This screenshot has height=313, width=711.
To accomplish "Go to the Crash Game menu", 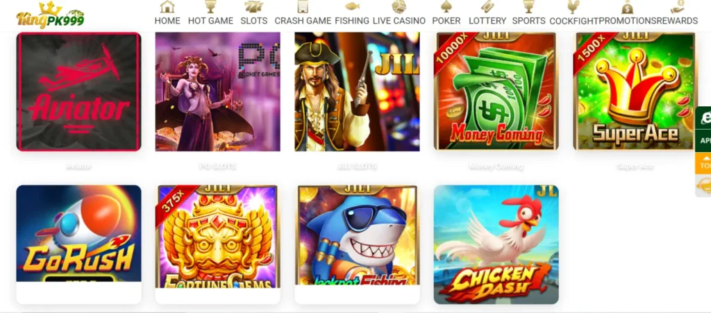I will (303, 21).
